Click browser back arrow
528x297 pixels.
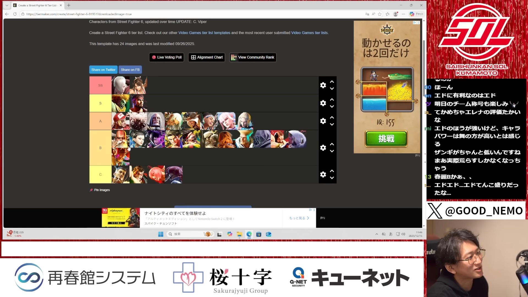7,14
